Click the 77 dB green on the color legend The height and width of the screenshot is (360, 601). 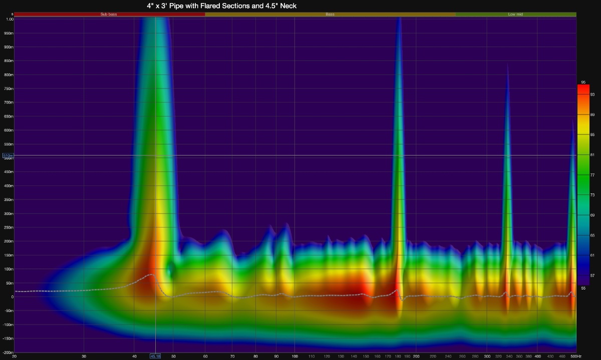pos(583,175)
